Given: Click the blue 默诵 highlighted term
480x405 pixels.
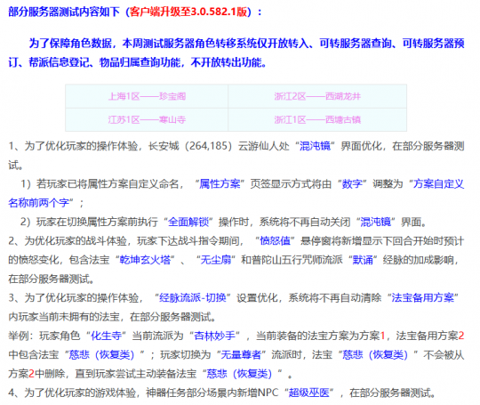Looking at the screenshot, I should click(x=363, y=260).
